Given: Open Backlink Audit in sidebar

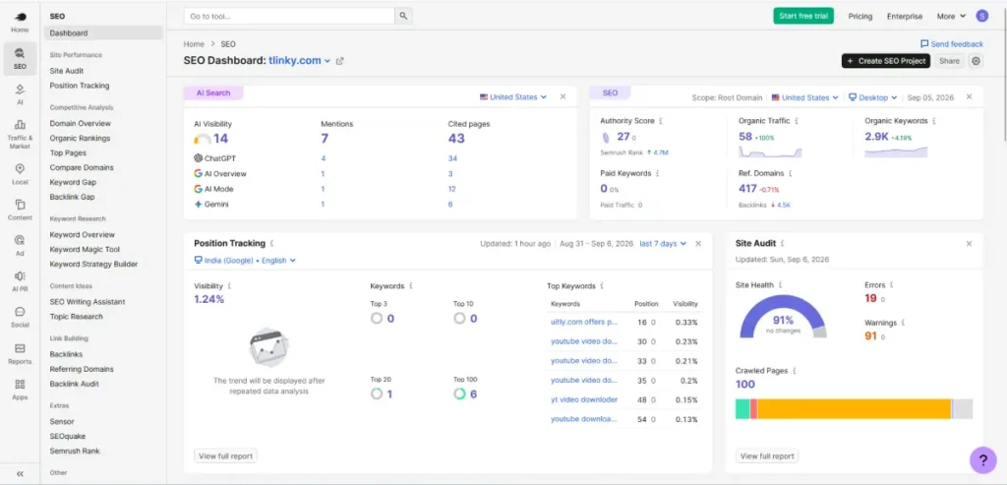Looking at the screenshot, I should point(75,384).
